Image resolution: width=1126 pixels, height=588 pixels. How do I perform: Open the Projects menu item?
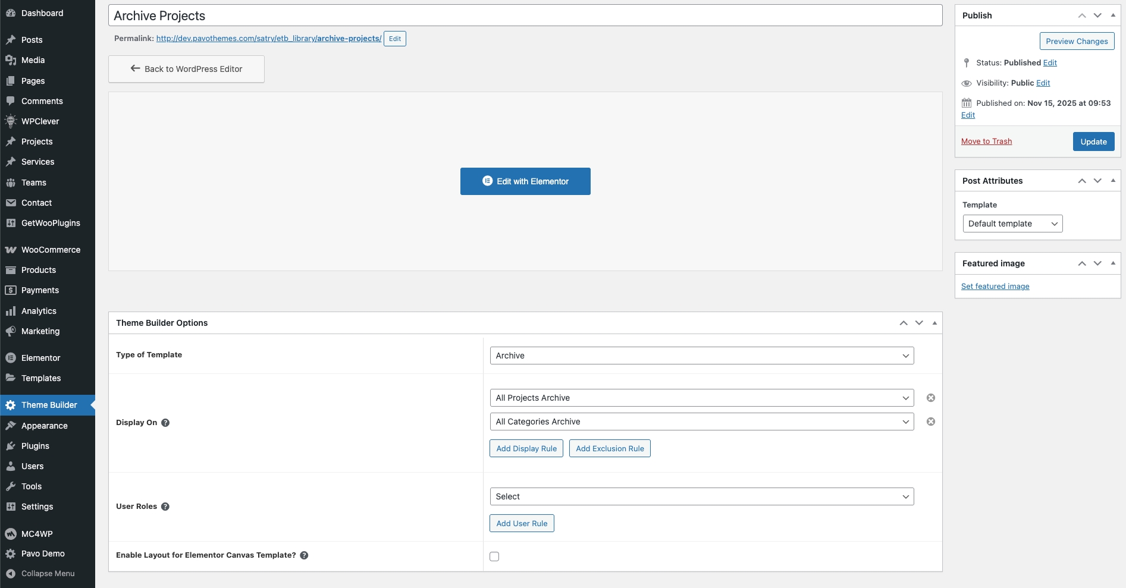tap(37, 142)
